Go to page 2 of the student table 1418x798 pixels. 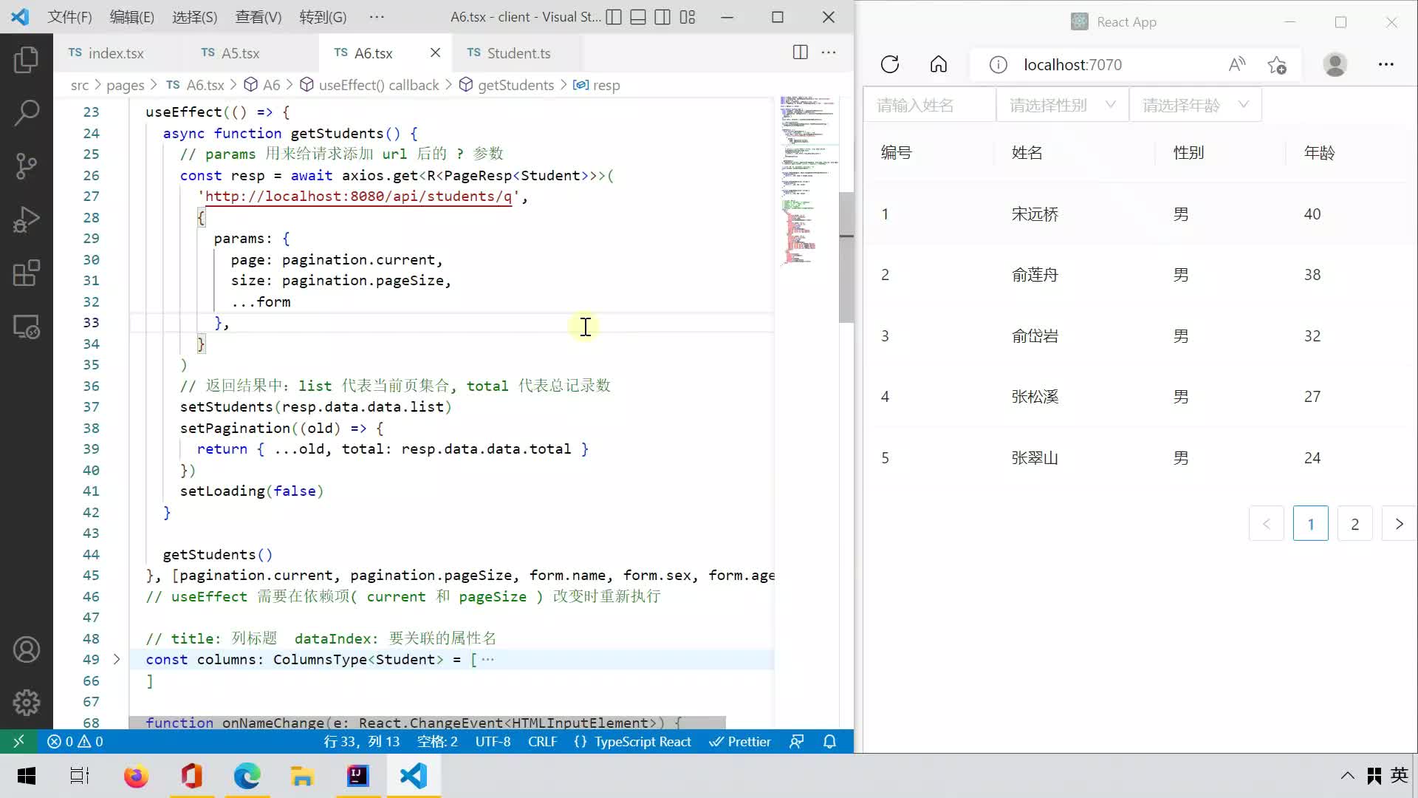(x=1354, y=524)
